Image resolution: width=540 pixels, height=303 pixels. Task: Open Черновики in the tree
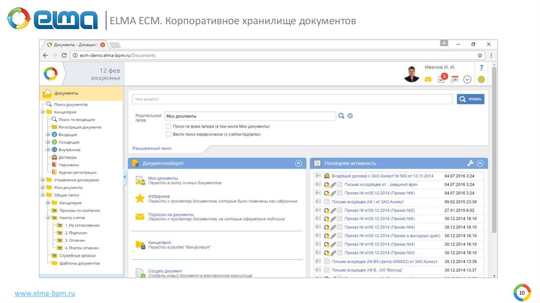[69, 165]
